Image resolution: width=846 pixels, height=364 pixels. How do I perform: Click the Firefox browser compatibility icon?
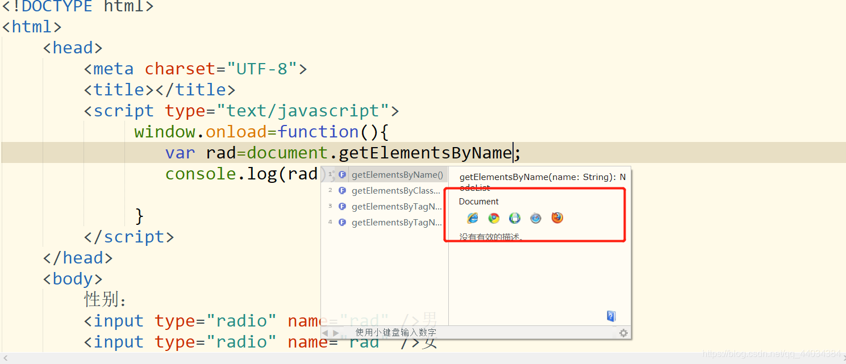click(557, 218)
